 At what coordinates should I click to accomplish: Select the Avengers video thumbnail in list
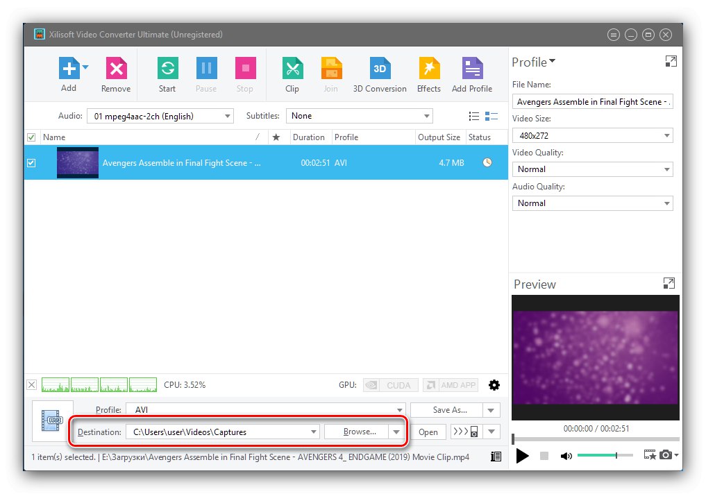(78, 162)
